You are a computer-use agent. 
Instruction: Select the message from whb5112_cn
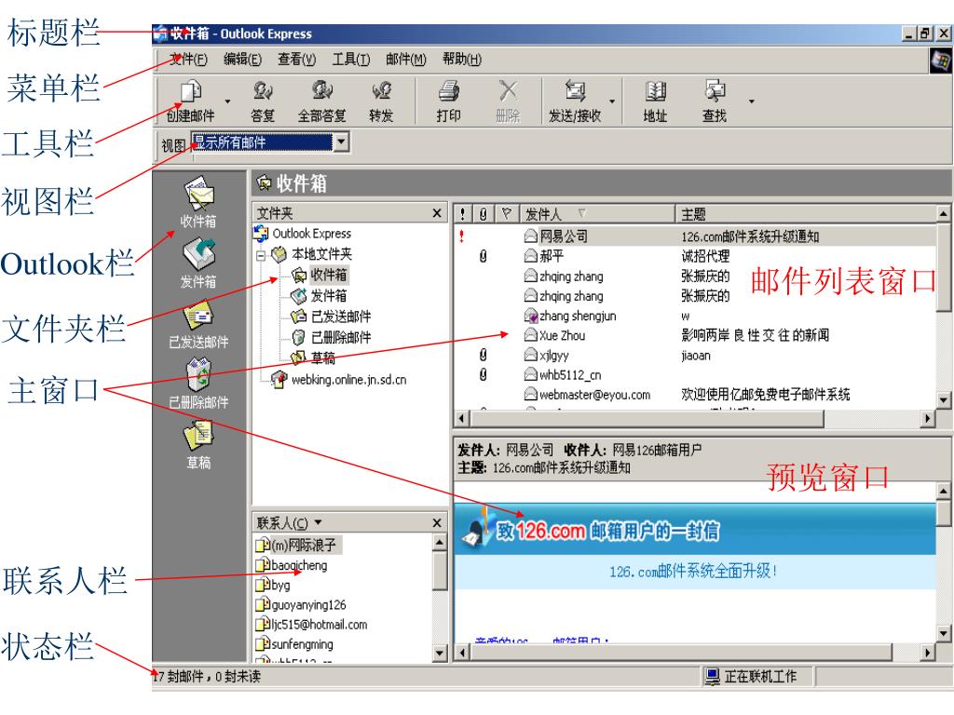pyautogui.click(x=695, y=375)
